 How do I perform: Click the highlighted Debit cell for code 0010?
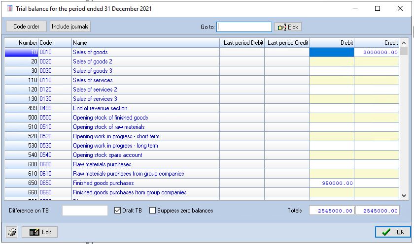point(332,52)
